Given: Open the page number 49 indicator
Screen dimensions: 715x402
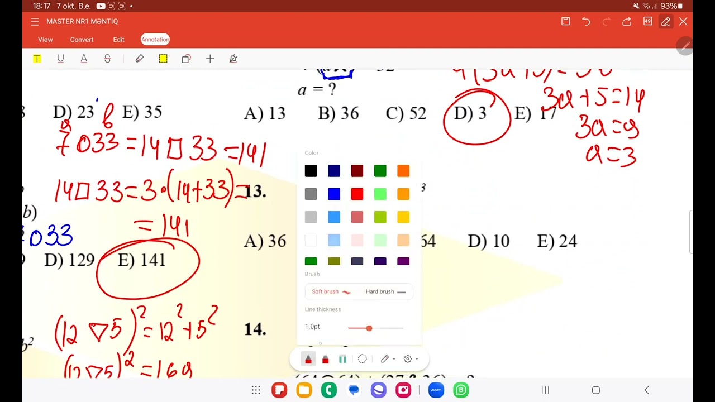Looking at the screenshot, I should pos(647,21).
